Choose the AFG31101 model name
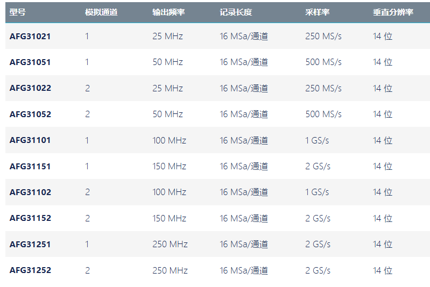This screenshot has width=430, height=287. 30,140
